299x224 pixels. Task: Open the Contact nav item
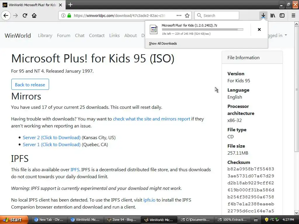point(97,35)
